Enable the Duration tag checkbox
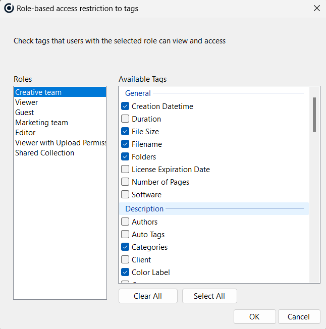 coord(125,119)
